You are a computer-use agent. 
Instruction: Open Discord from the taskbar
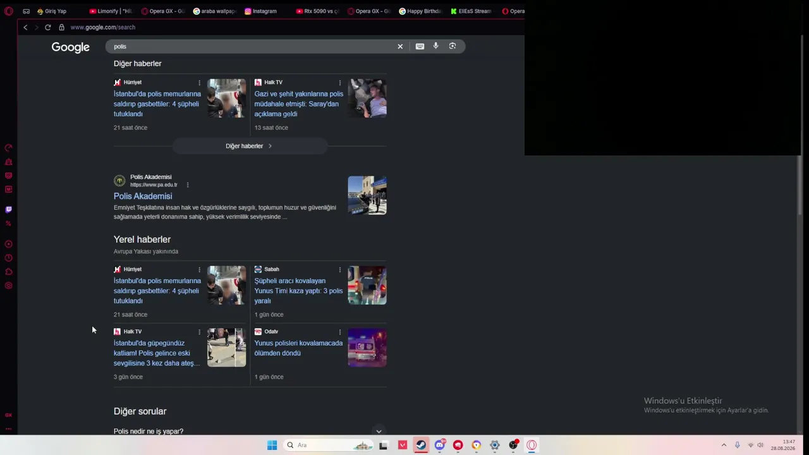(440, 445)
